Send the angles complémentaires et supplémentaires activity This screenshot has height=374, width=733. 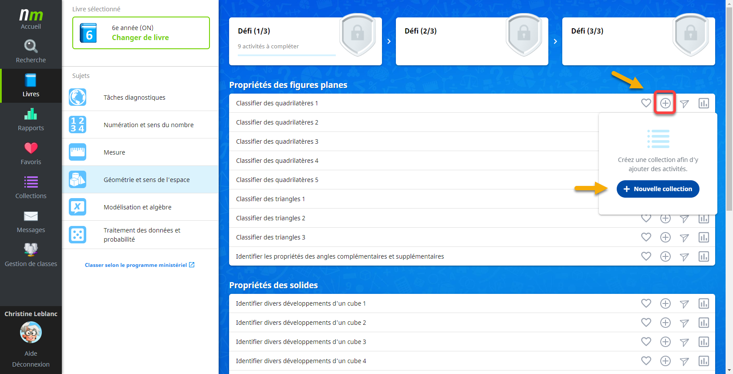[x=684, y=256]
